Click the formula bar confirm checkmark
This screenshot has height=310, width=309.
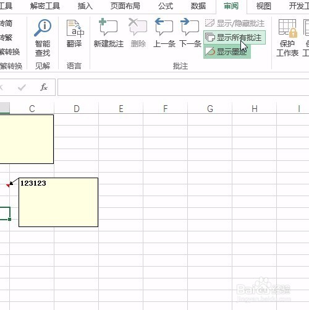click(22, 88)
